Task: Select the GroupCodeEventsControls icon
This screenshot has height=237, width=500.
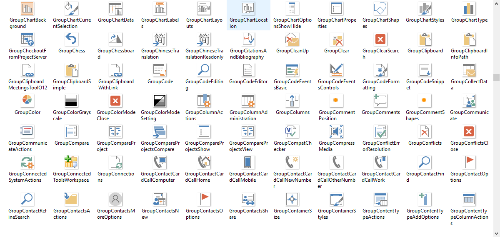Action: tap(337, 70)
